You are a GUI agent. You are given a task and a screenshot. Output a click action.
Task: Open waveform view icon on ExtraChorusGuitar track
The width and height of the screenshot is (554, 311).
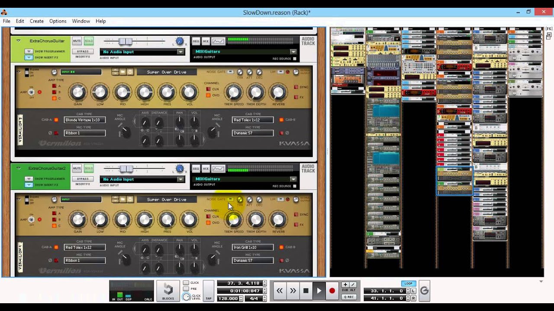[218, 41]
